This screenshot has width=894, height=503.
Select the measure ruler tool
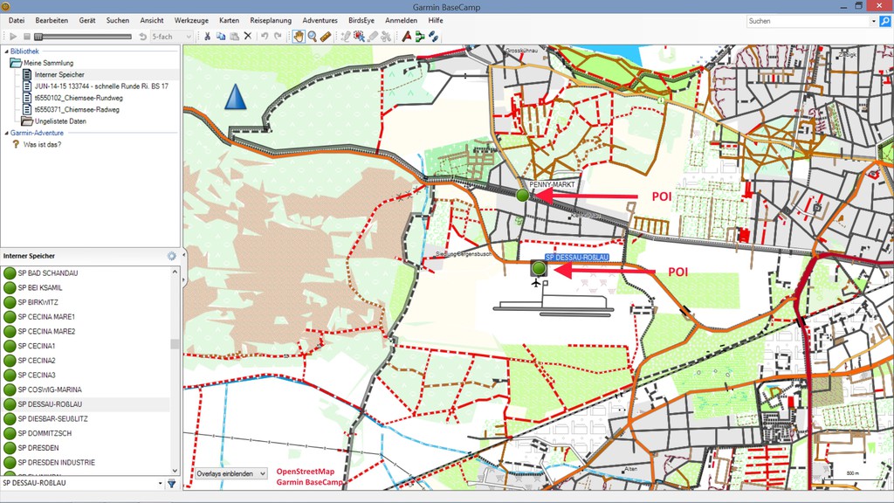(x=326, y=37)
